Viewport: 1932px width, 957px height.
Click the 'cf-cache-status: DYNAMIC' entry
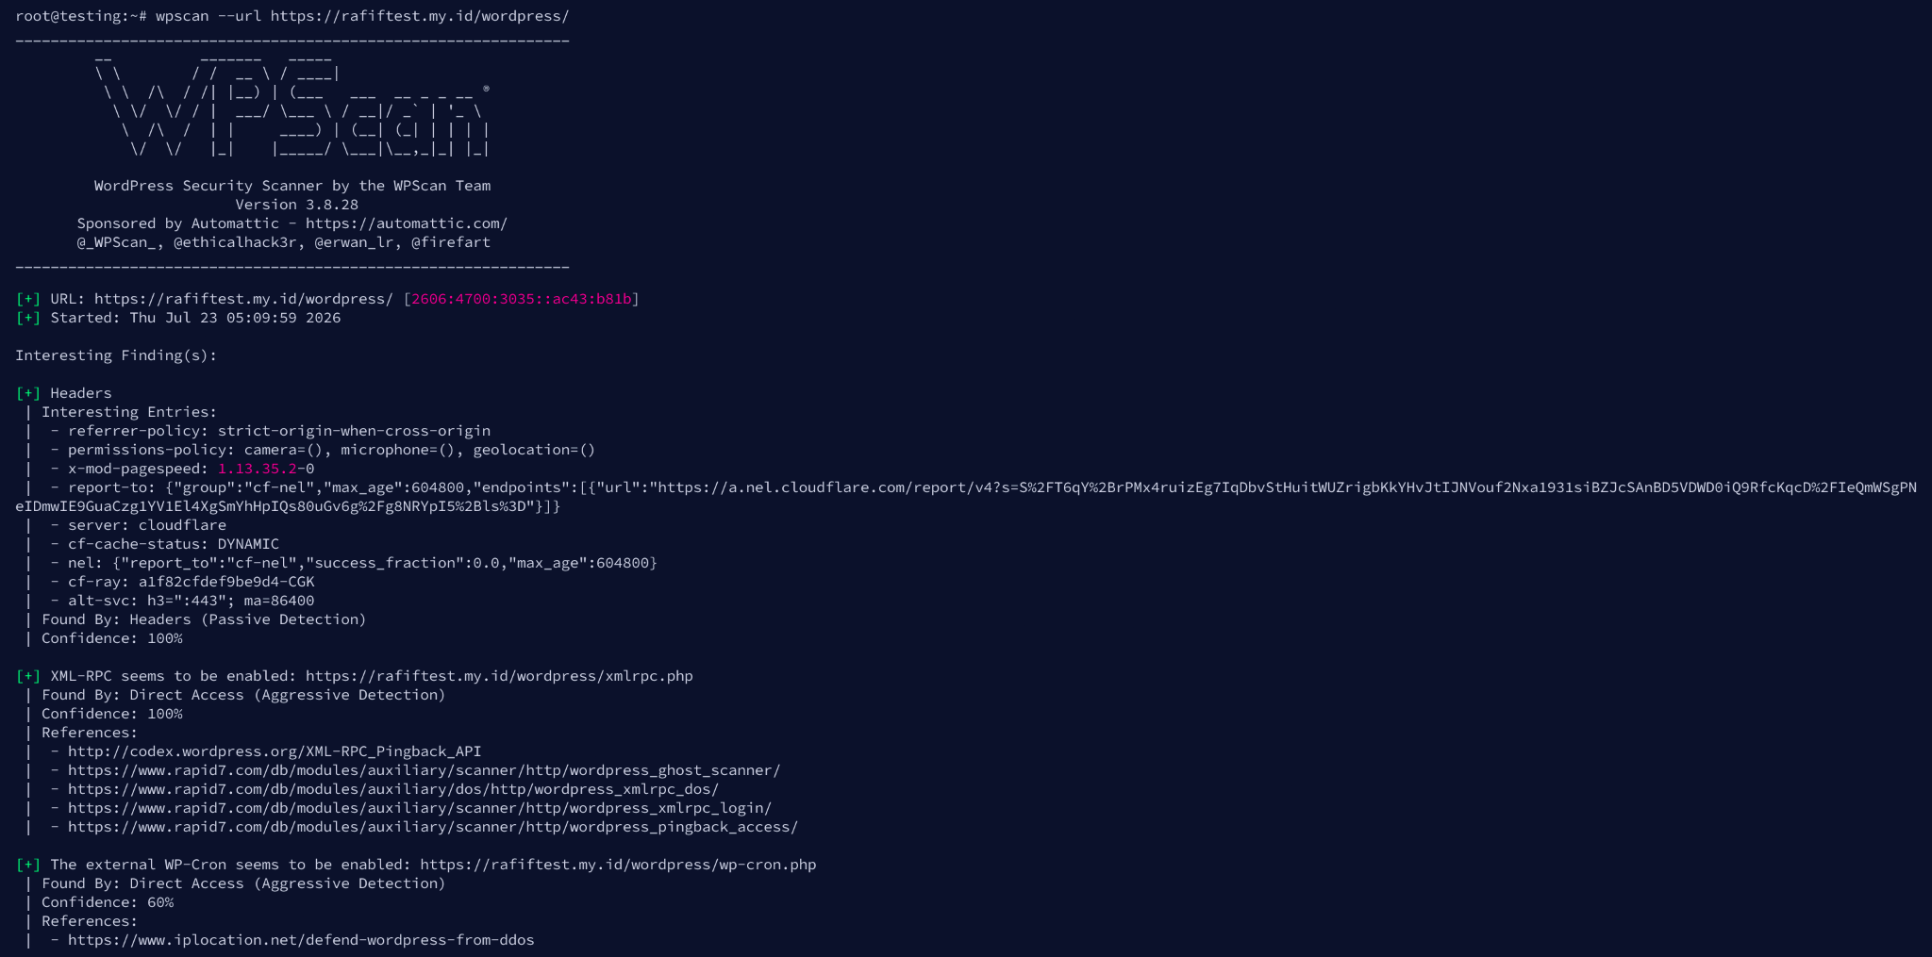(174, 544)
